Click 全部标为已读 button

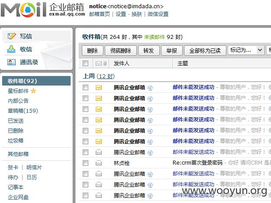coord(205,51)
